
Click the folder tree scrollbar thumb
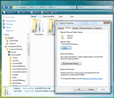click(28, 49)
